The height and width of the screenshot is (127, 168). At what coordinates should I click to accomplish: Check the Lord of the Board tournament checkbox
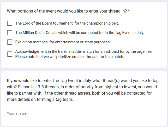pyautogui.click(x=10, y=23)
